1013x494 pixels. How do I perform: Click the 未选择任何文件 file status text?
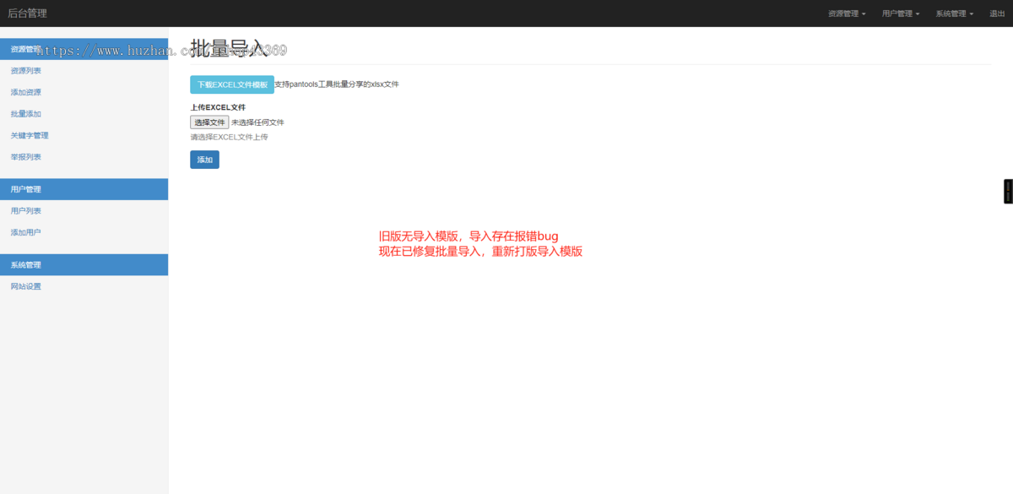point(257,122)
